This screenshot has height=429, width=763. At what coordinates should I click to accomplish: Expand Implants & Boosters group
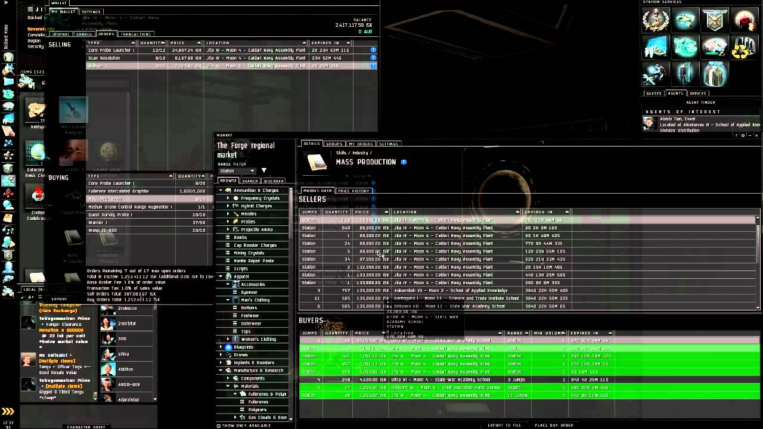[x=221, y=362]
